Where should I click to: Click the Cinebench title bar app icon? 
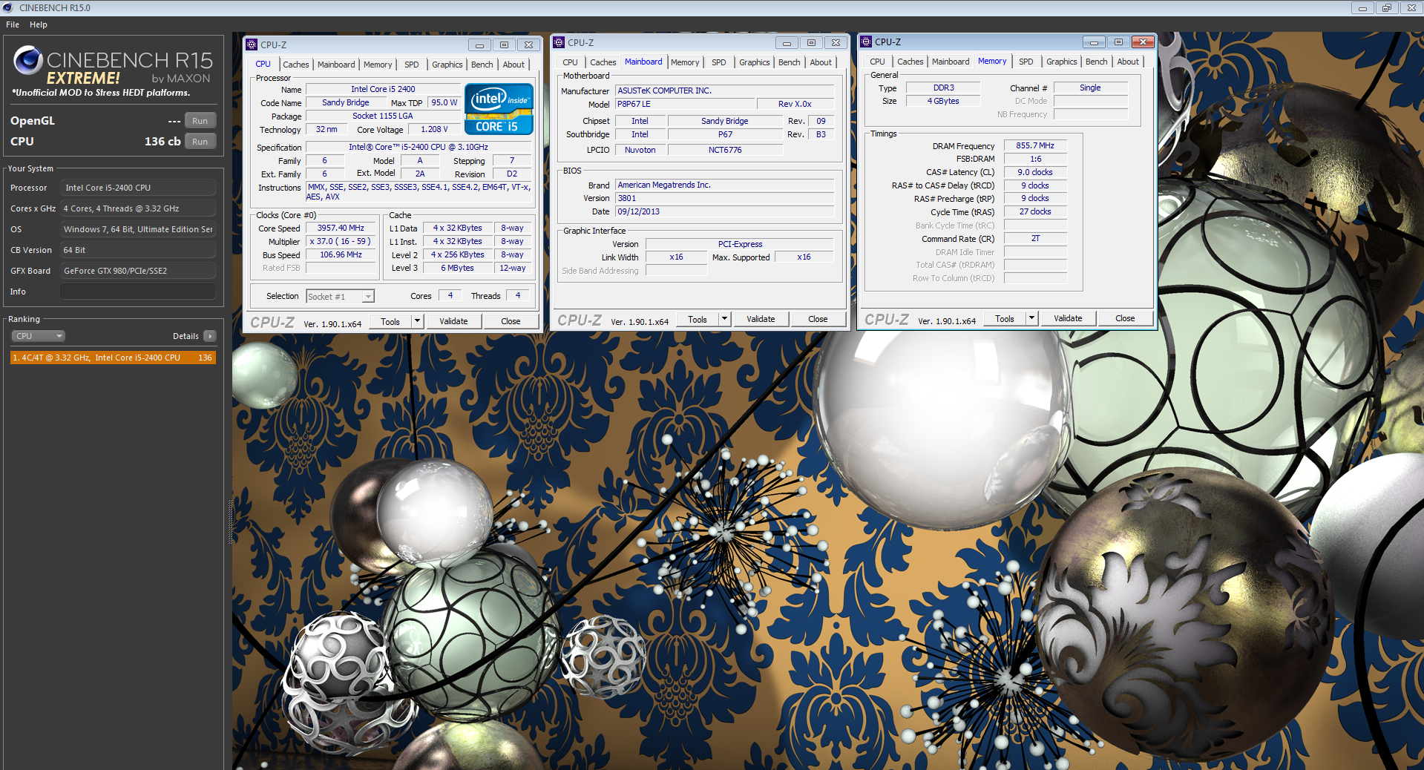coord(8,7)
